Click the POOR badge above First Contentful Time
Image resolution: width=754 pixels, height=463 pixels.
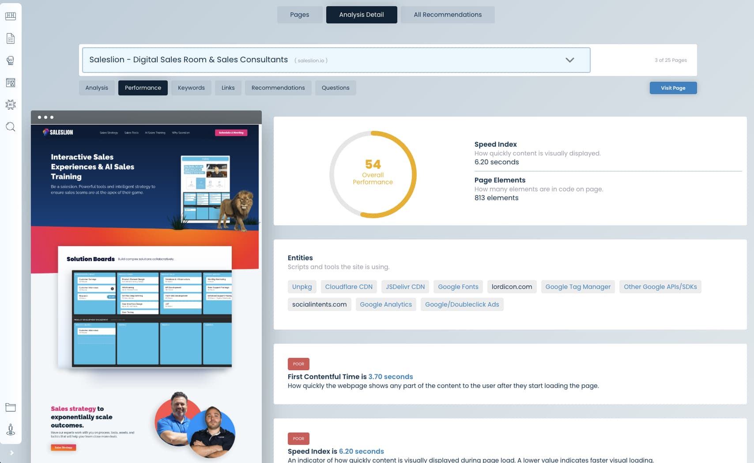[x=298, y=364]
